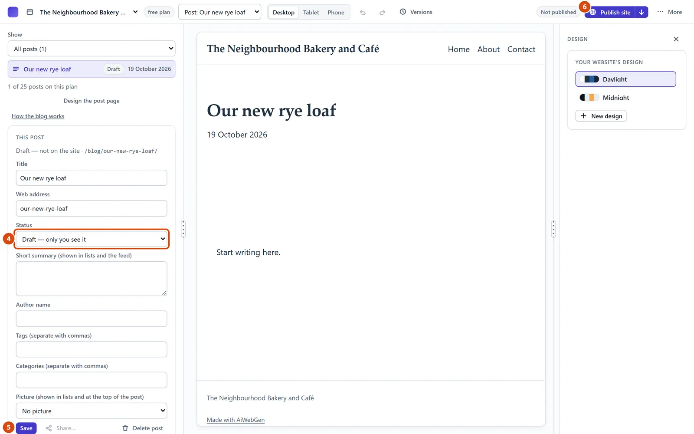The image size is (694, 434).
Task: Close the Design panel
Action: pyautogui.click(x=676, y=39)
